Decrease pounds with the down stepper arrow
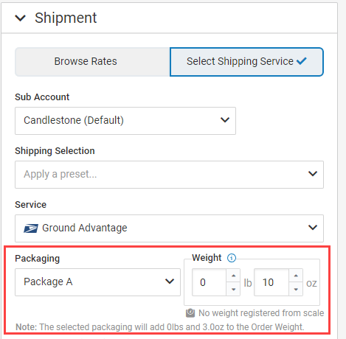Viewport: 346px width, 339px height. [233, 289]
